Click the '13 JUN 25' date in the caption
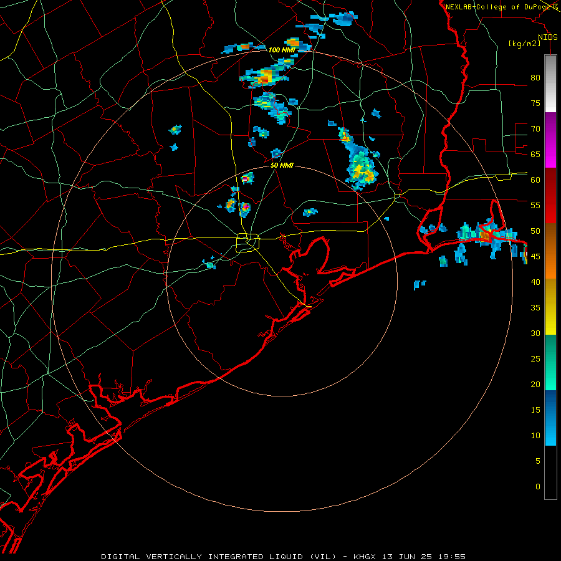This screenshot has height=561, width=561. click(407, 557)
